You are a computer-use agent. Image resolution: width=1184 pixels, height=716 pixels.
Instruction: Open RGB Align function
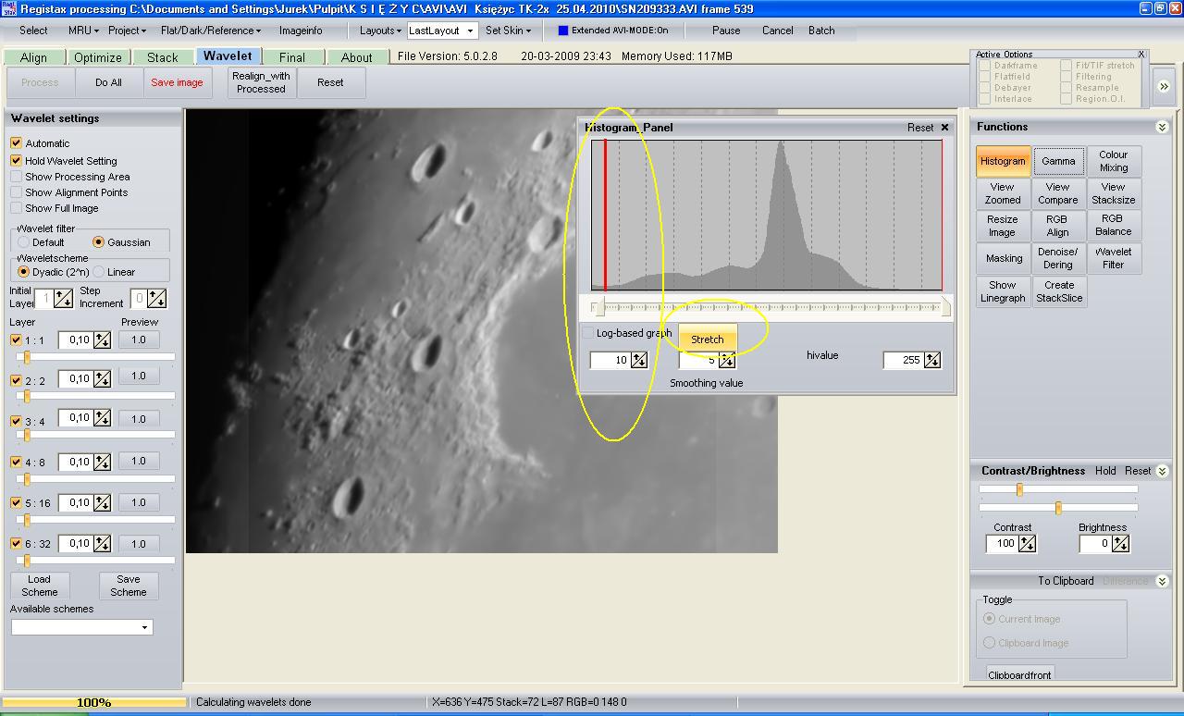pos(1058,226)
